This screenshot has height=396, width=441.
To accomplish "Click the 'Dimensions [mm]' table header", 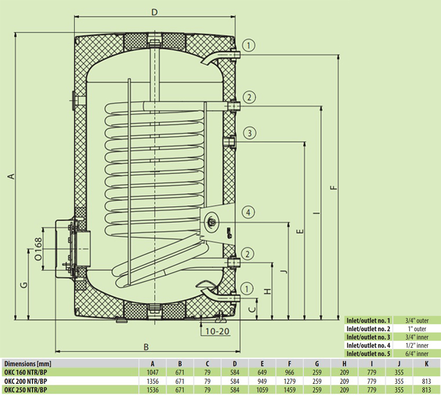I will click(28, 363).
